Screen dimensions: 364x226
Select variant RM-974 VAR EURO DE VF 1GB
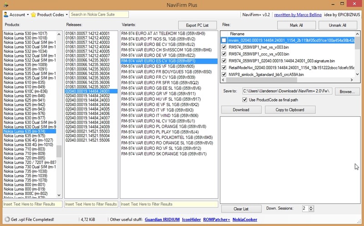tap(169, 55)
